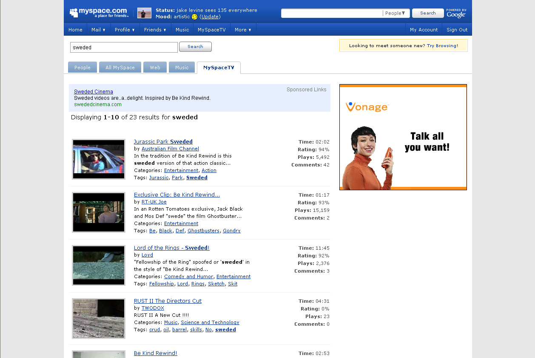Open the Sweded Cinema sponsored link
This screenshot has height=358, width=535.
coord(94,92)
